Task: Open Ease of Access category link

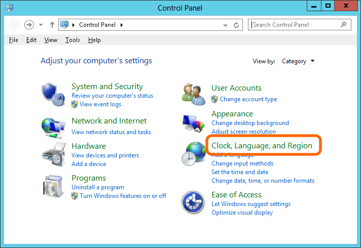Action: 236,195
